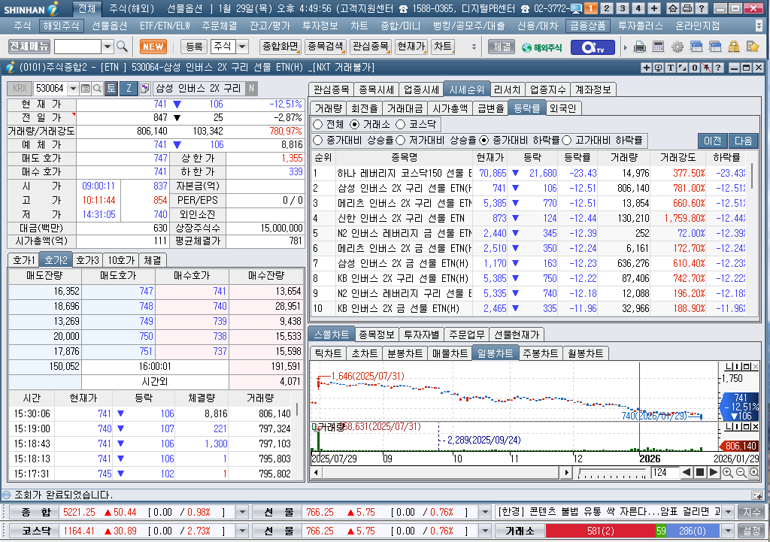This screenshot has height=542, width=770.
Task: Switch to 분봉차트 tab
Action: coord(405,353)
